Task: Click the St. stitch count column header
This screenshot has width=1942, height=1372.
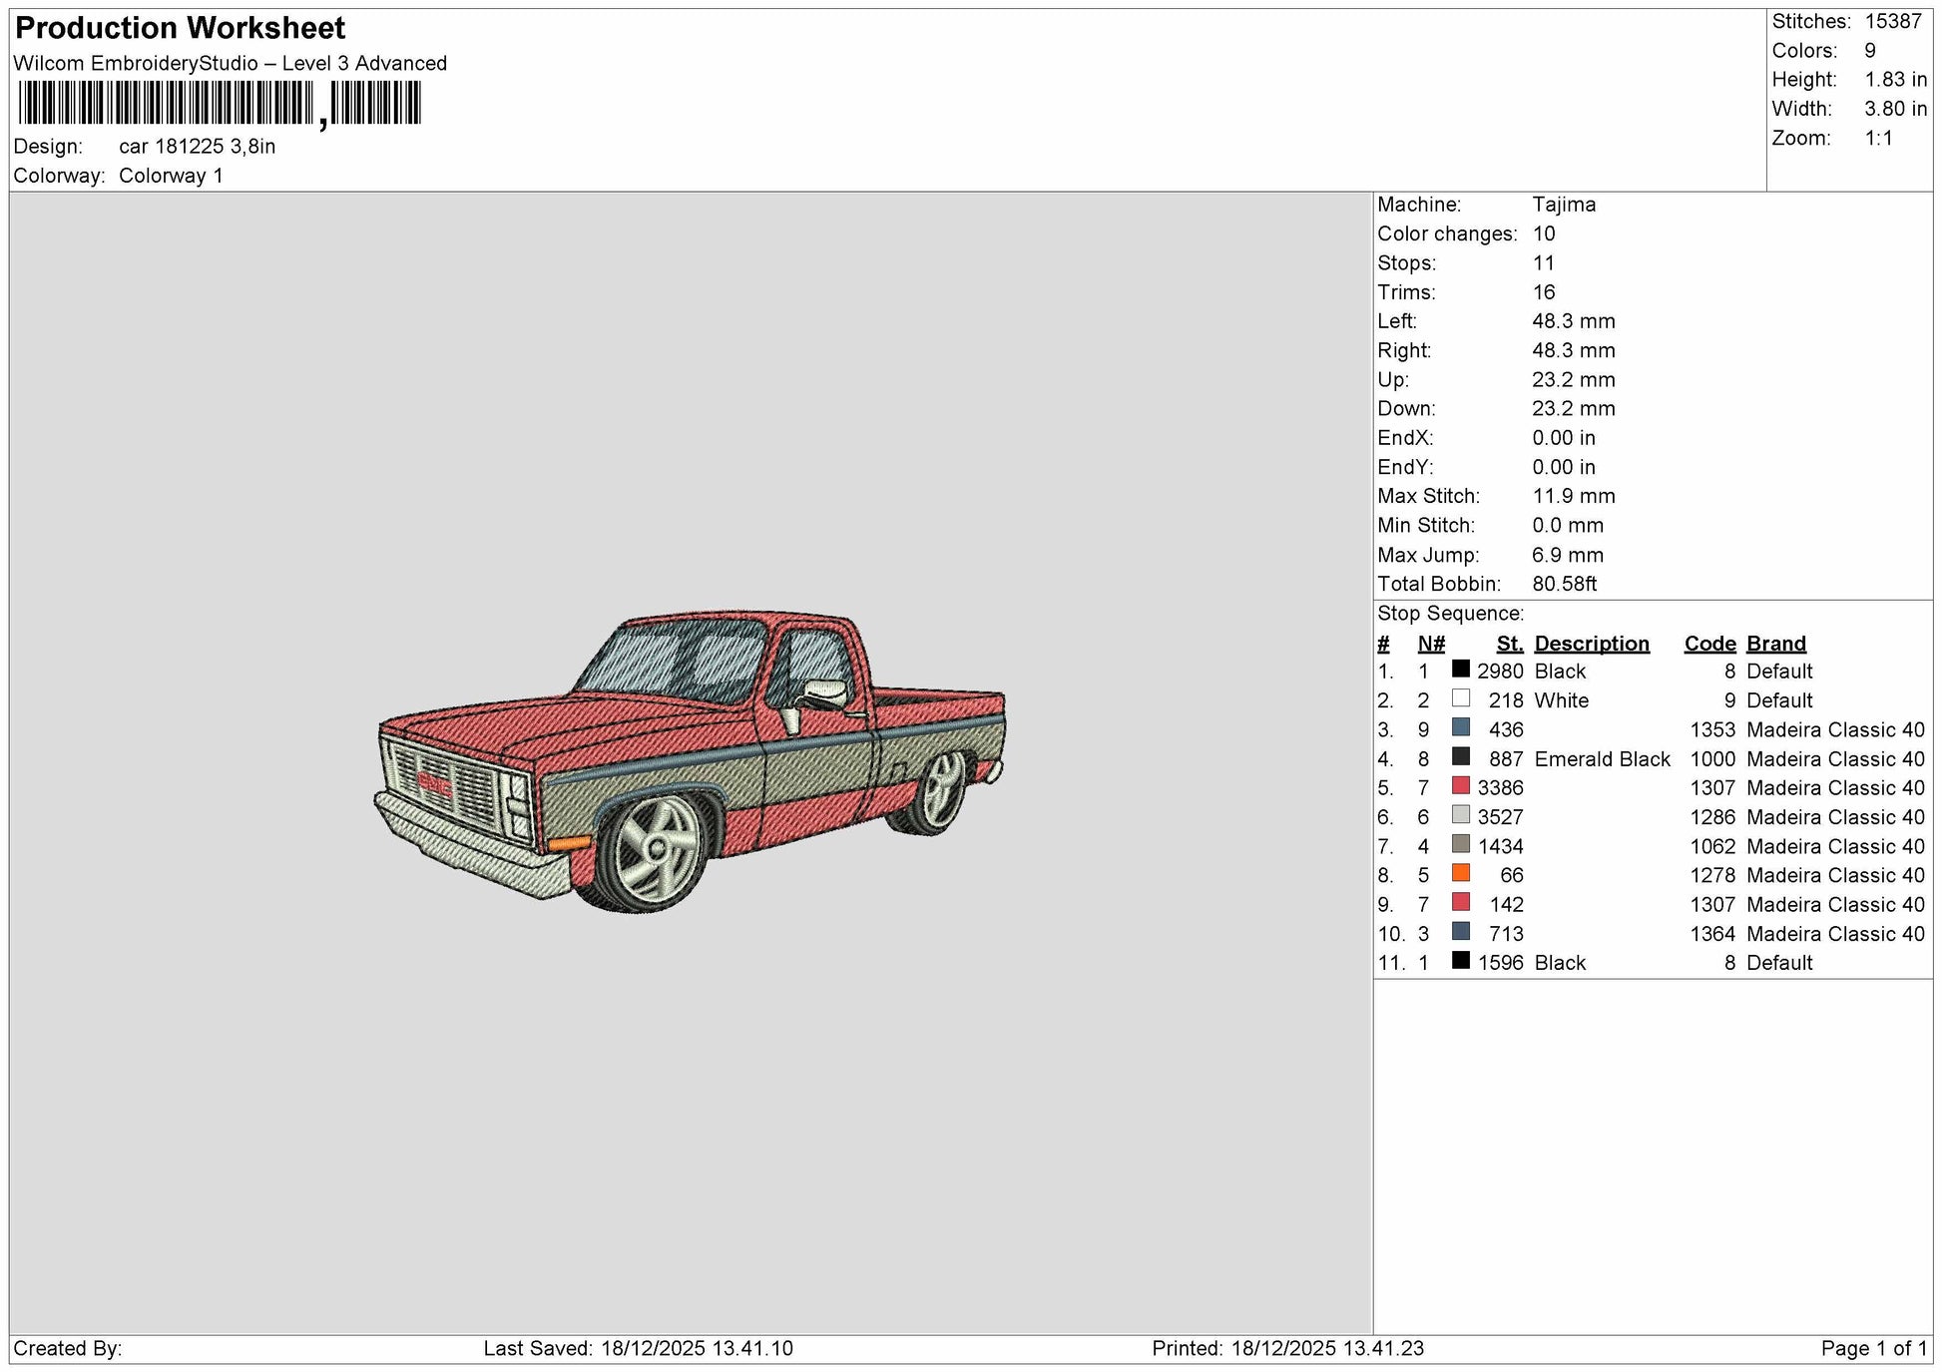Action: click(x=1510, y=644)
